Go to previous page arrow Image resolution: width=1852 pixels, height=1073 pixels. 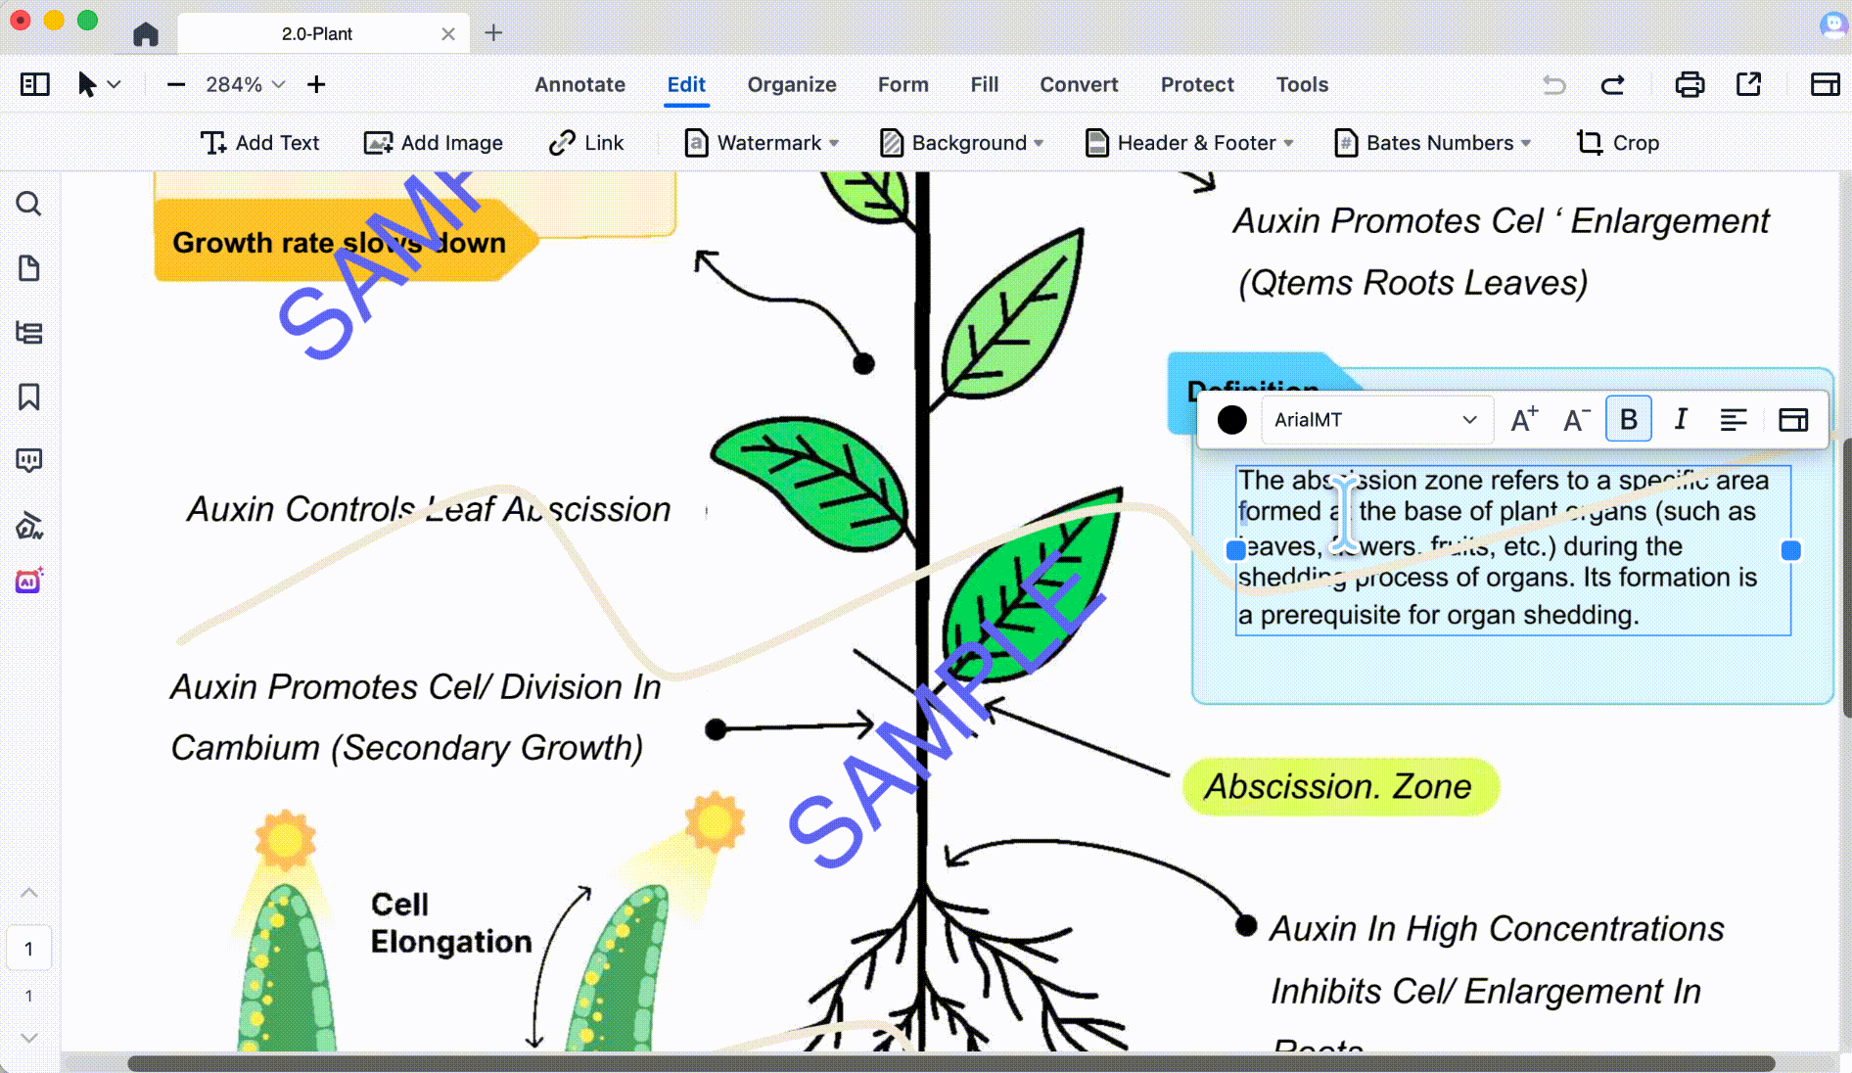click(29, 893)
